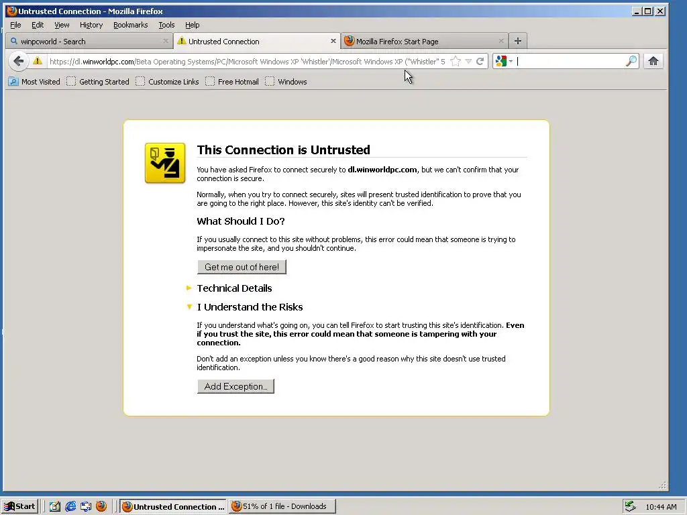The height and width of the screenshot is (515, 687).
Task: Open the History menu
Action: click(91, 25)
